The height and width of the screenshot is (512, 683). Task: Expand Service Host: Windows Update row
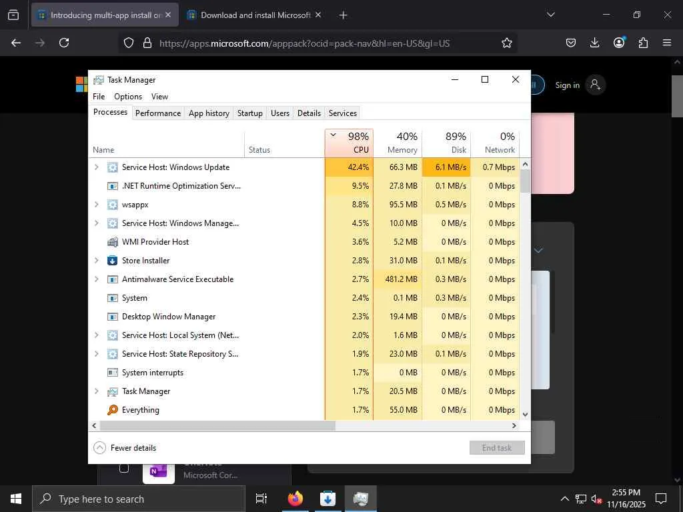97,167
